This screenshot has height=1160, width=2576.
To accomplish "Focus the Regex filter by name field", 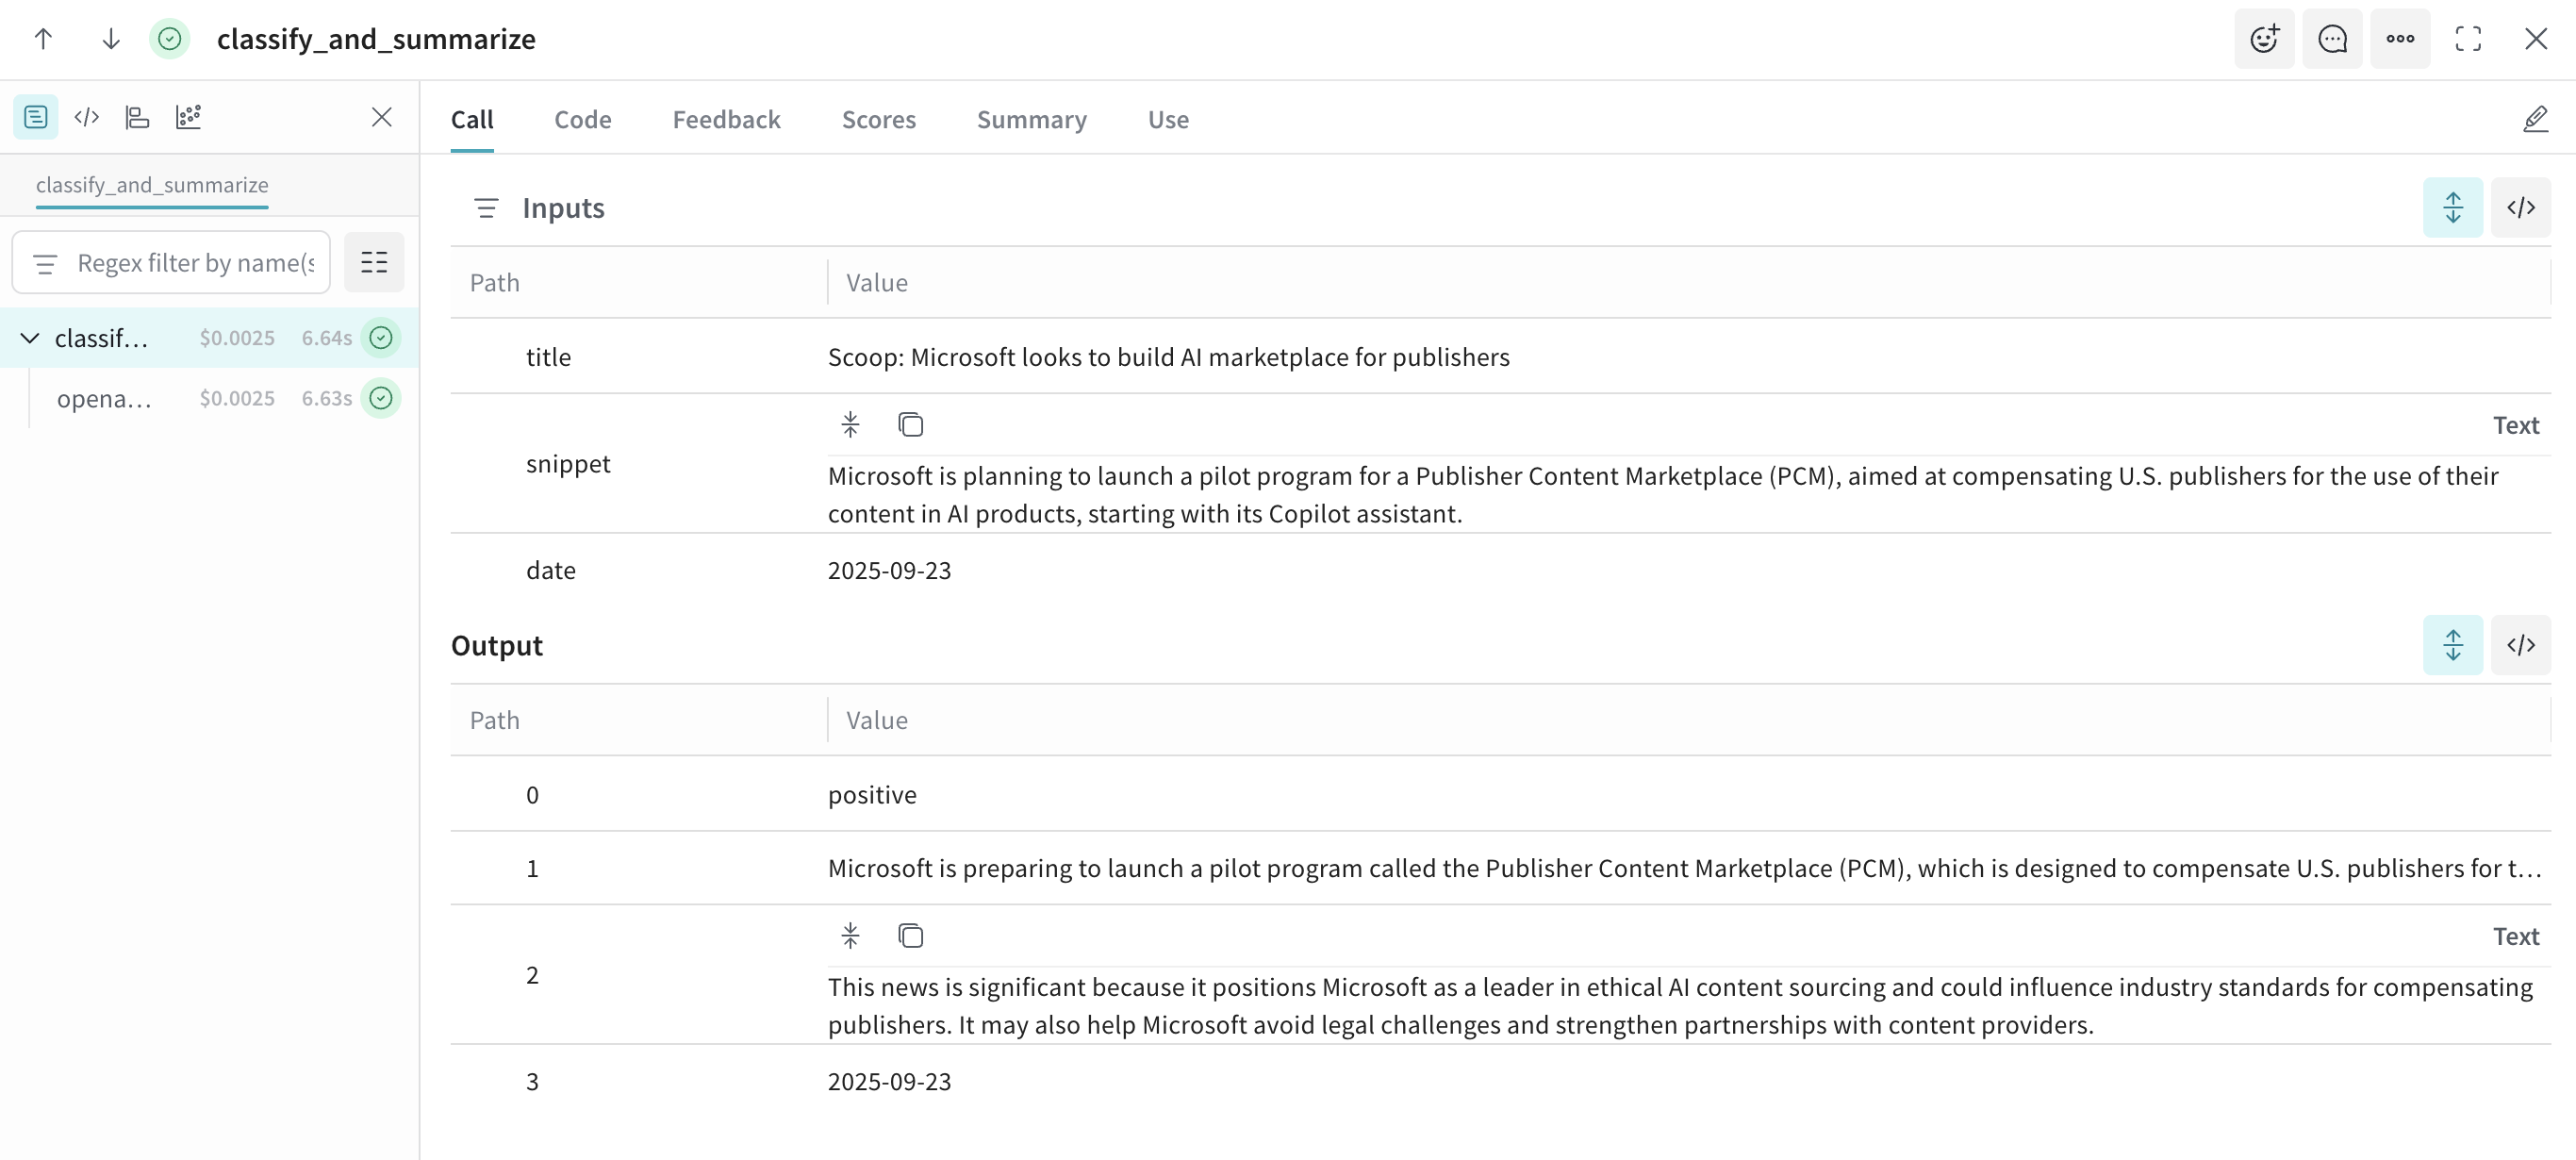I will [195, 263].
